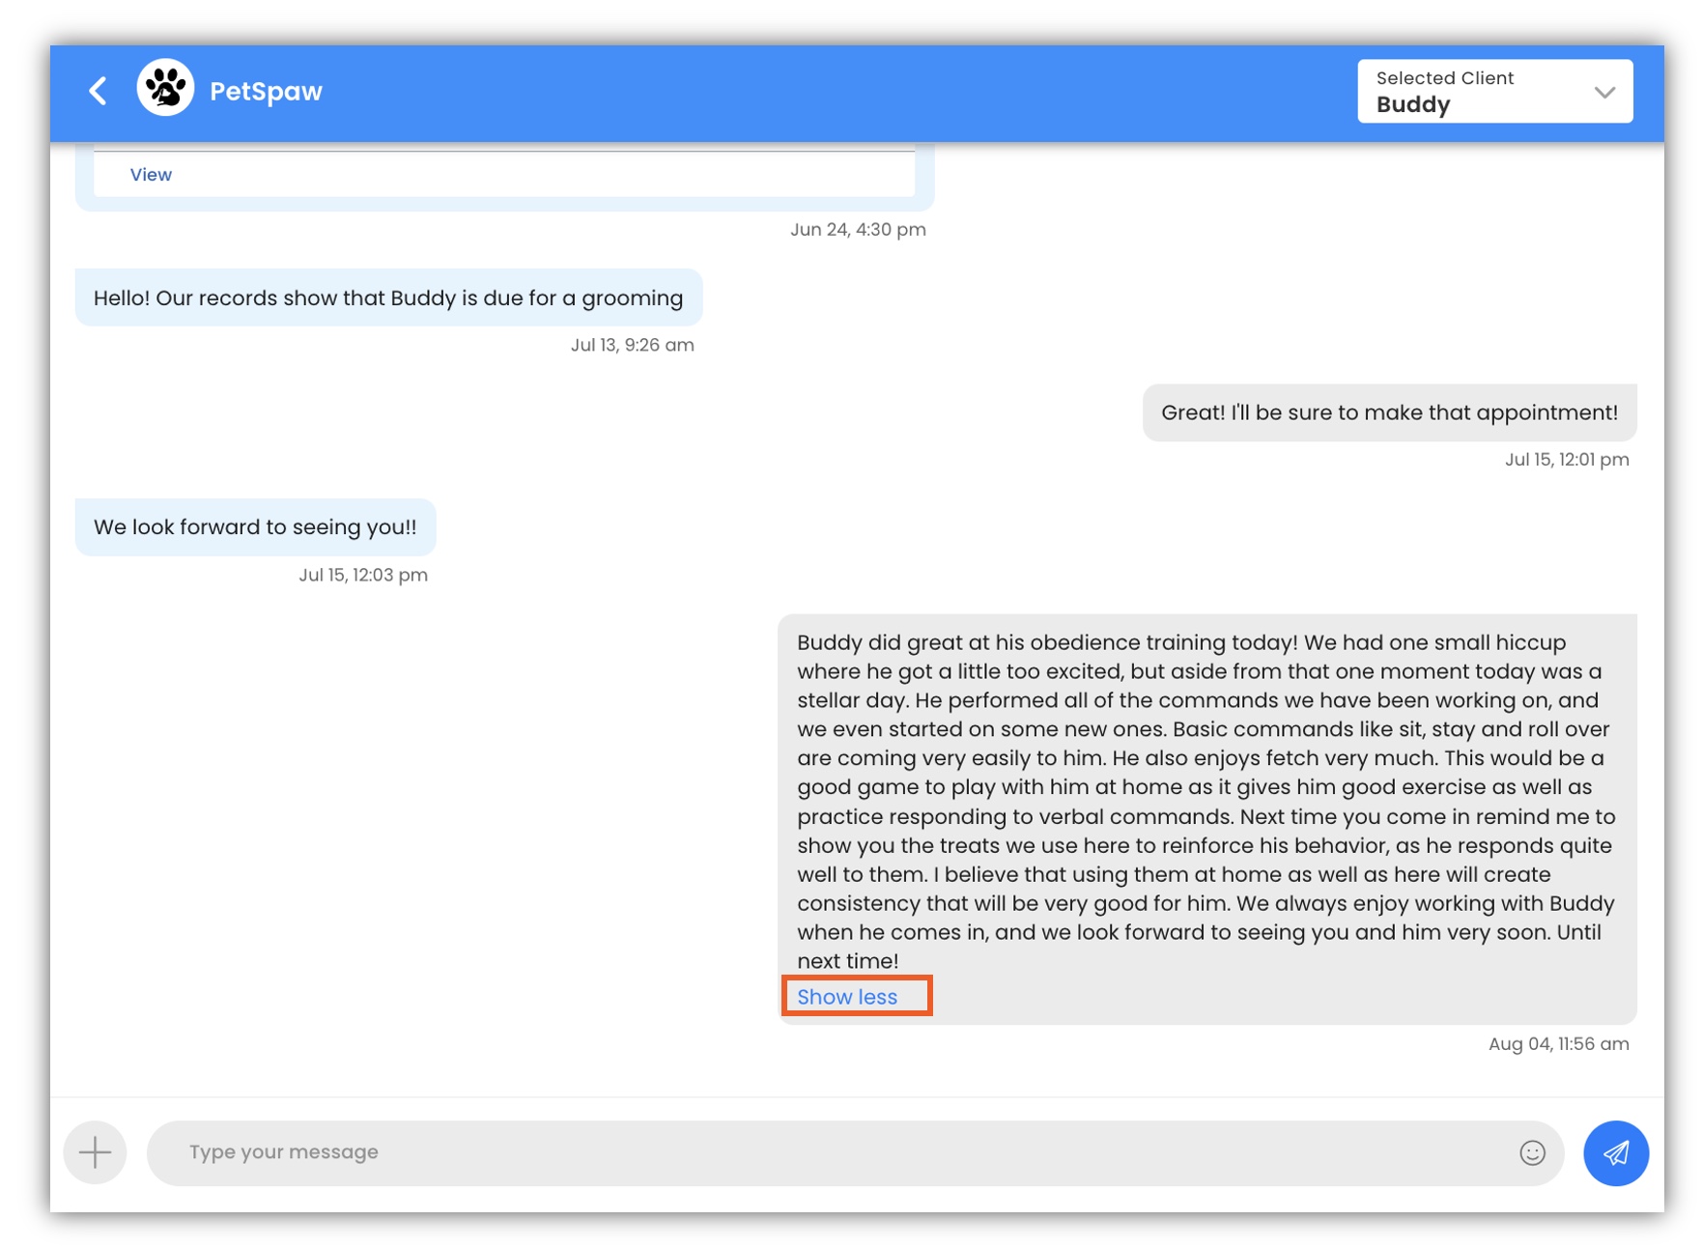Screen dimensions: 1702x1248
Task: Select the 'Buddy is due for a grooming' message
Action: click(388, 298)
